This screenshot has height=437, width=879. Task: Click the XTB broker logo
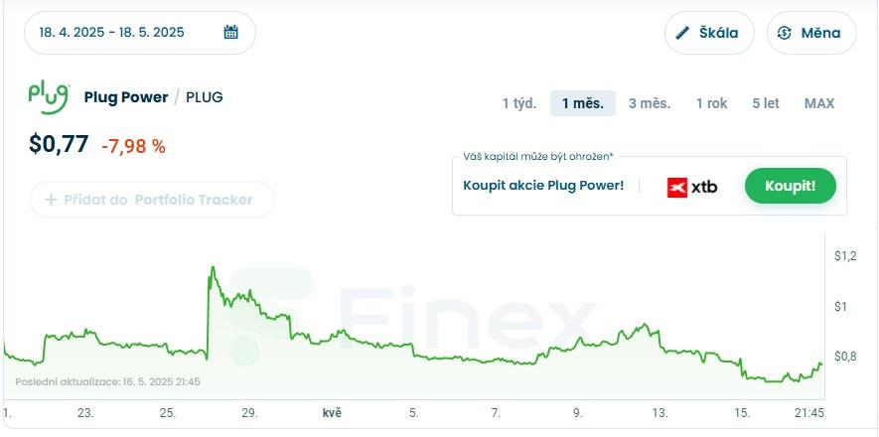(692, 187)
